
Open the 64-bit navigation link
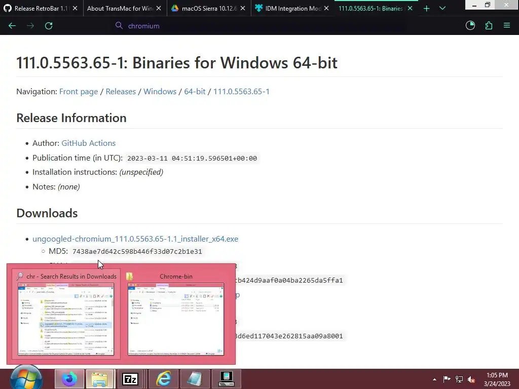[195, 92]
